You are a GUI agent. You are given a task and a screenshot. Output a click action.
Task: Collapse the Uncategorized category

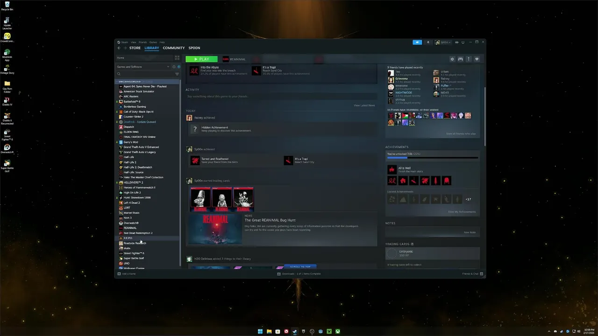tap(117, 81)
